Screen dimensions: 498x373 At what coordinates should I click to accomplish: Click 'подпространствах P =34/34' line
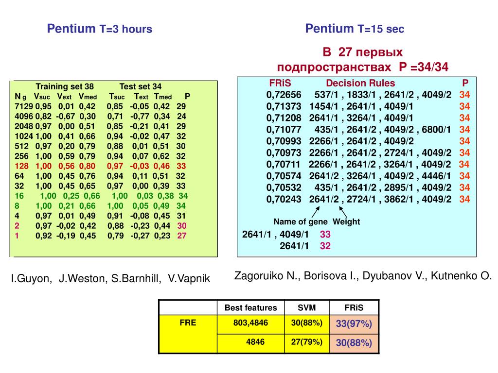click(362, 67)
